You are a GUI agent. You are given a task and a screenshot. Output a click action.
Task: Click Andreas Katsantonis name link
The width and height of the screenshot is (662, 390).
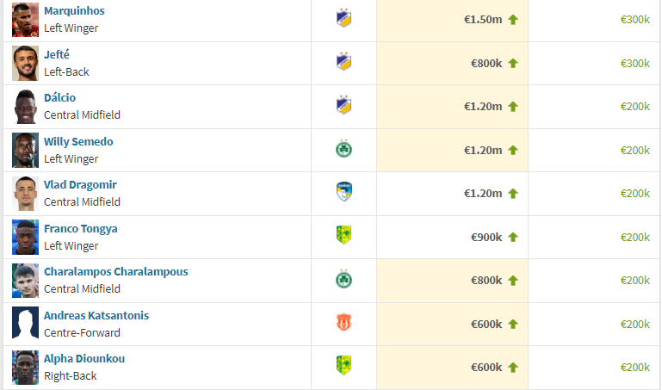coord(96,315)
